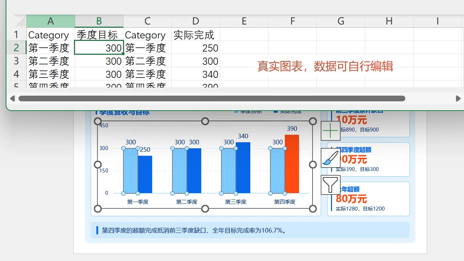Select cell D2 with value 250
The width and height of the screenshot is (464, 261).
(196, 48)
